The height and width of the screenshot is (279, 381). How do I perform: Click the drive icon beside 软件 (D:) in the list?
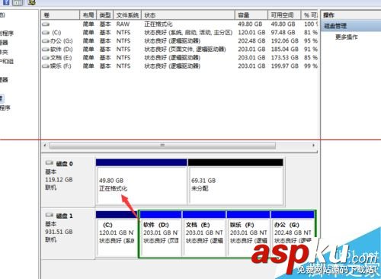46,50
